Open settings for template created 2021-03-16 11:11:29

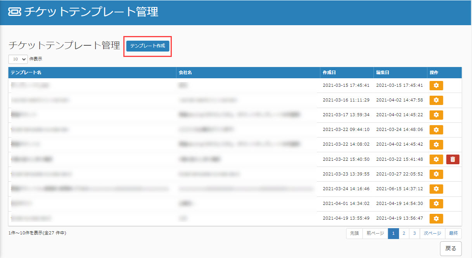[436, 100]
